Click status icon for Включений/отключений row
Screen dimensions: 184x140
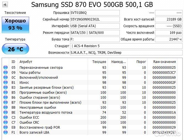pyautogui.click(x=6, y=77)
